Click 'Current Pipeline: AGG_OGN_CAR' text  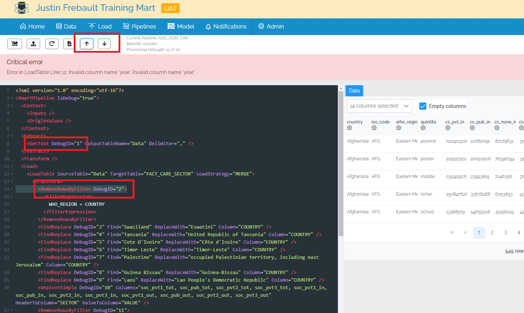(x=157, y=38)
